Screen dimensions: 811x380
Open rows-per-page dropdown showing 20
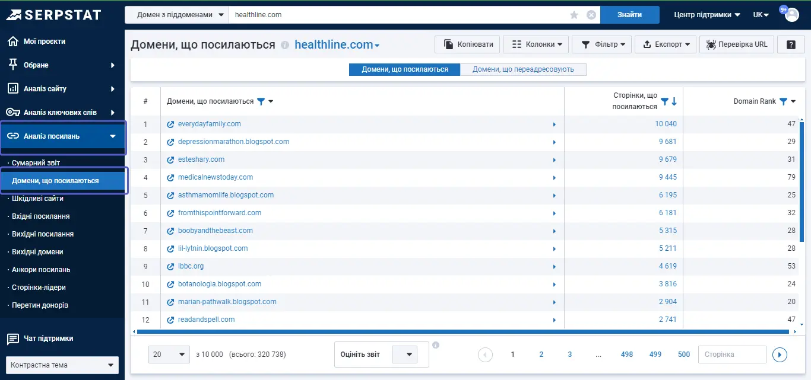(x=169, y=355)
